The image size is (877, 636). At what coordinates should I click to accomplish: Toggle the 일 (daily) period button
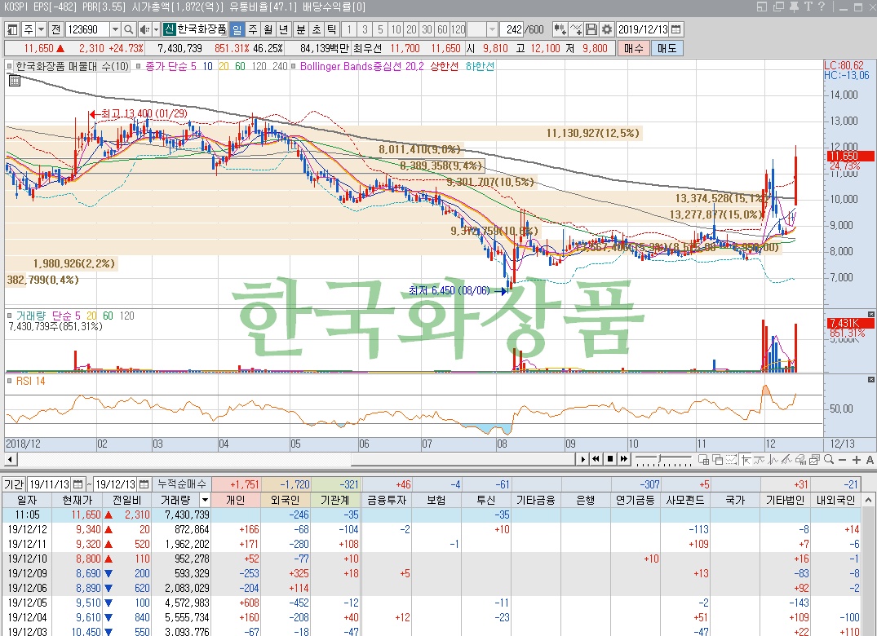click(237, 29)
